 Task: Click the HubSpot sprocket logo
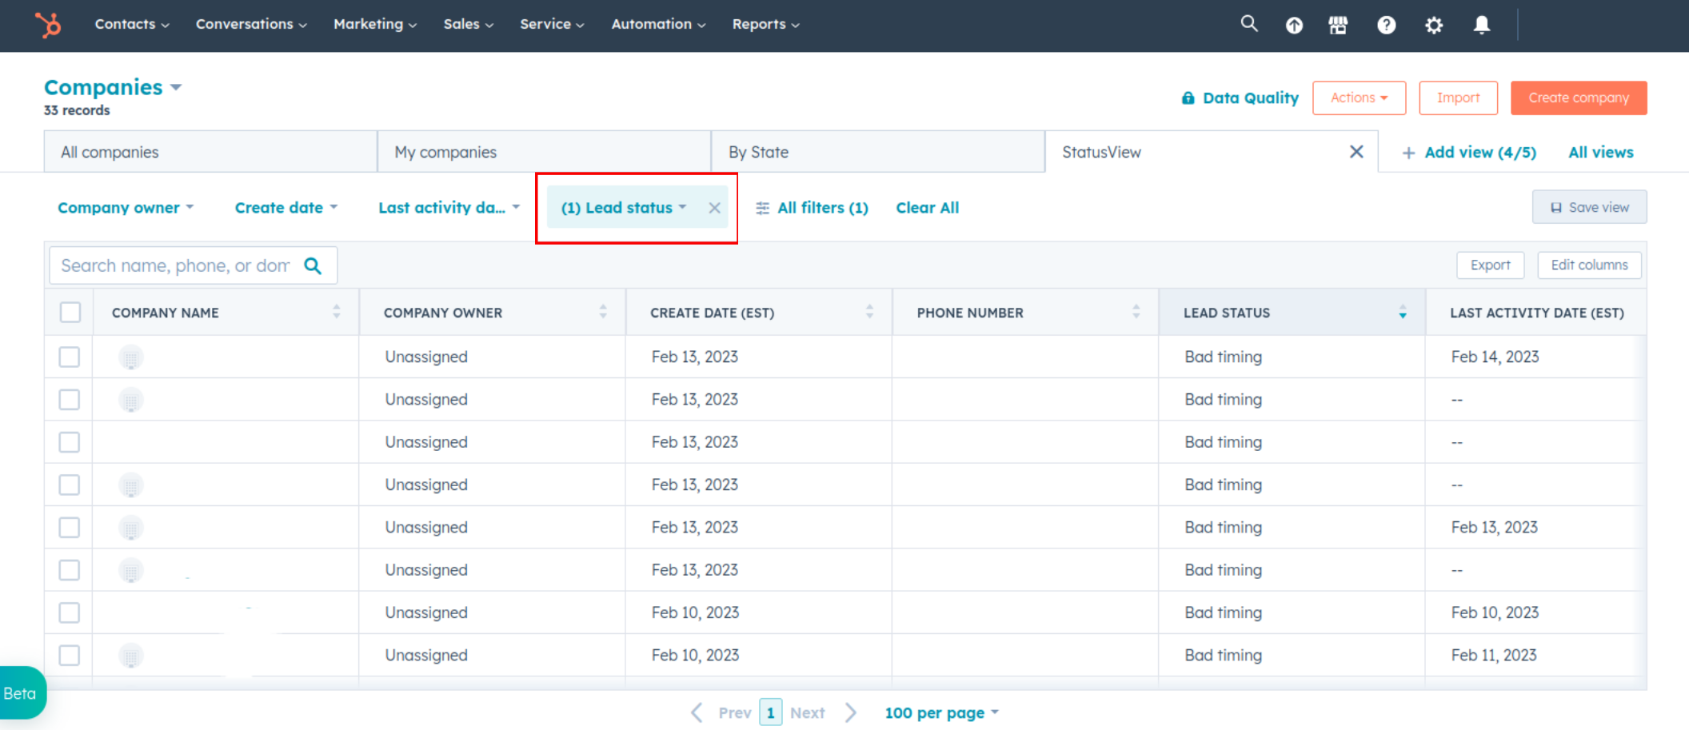pos(48,25)
